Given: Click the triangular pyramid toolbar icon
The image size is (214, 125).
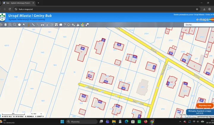Looking at the screenshot, I should click(x=78, y=25).
